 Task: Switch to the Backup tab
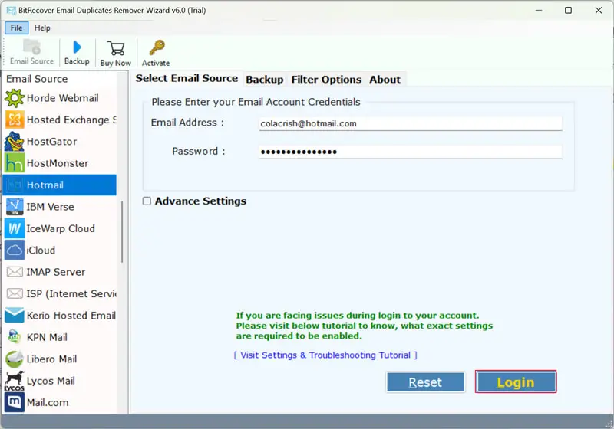point(265,80)
